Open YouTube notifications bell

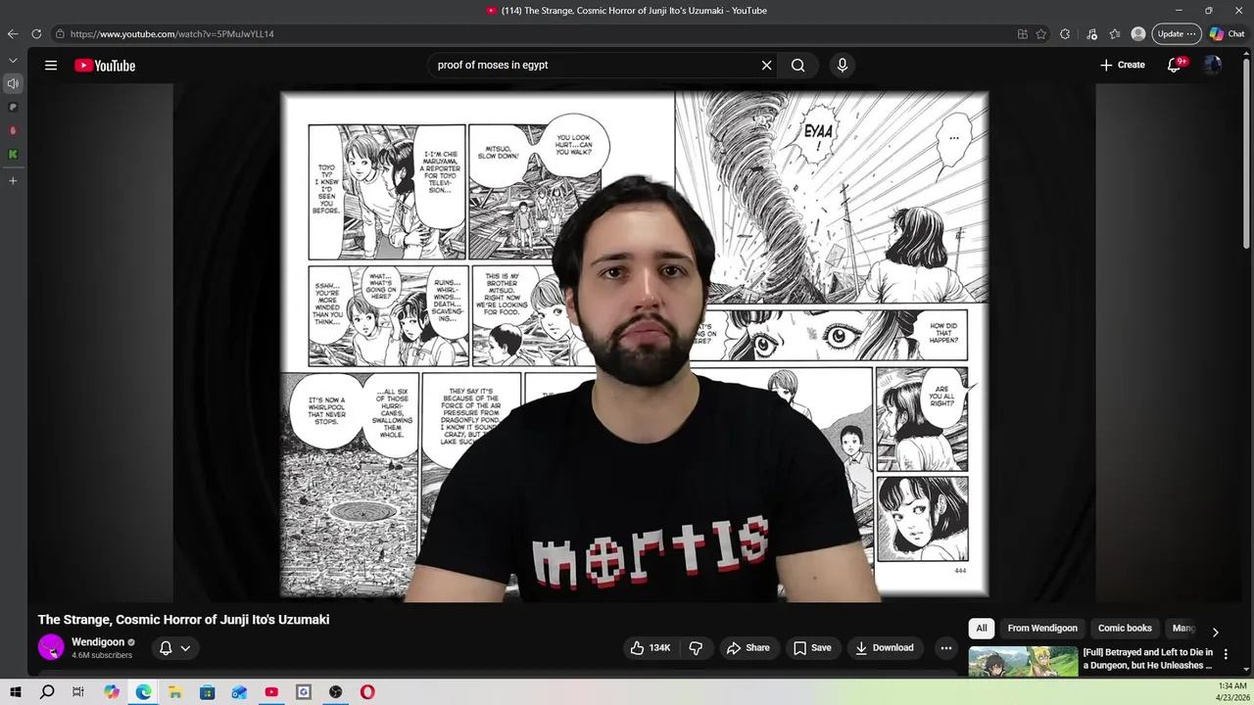pos(1175,66)
